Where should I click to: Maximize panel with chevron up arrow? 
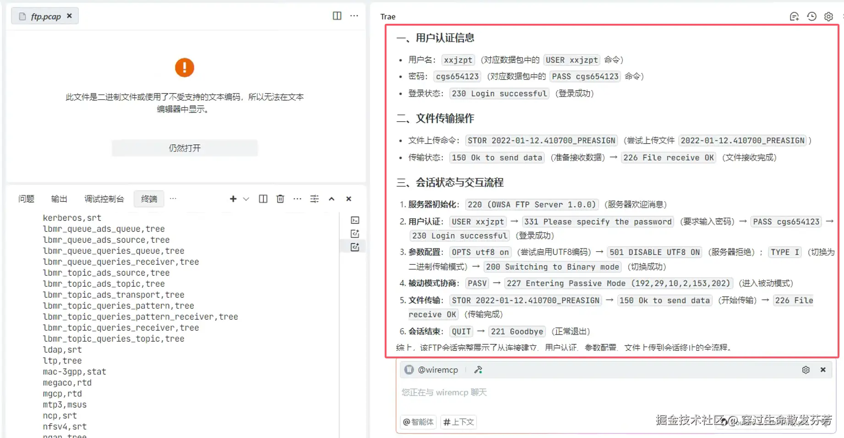coord(332,199)
